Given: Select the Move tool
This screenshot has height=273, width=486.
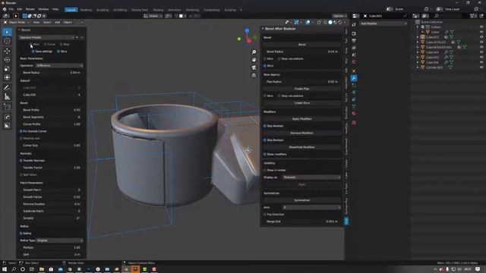Looking at the screenshot, I should tap(7, 51).
